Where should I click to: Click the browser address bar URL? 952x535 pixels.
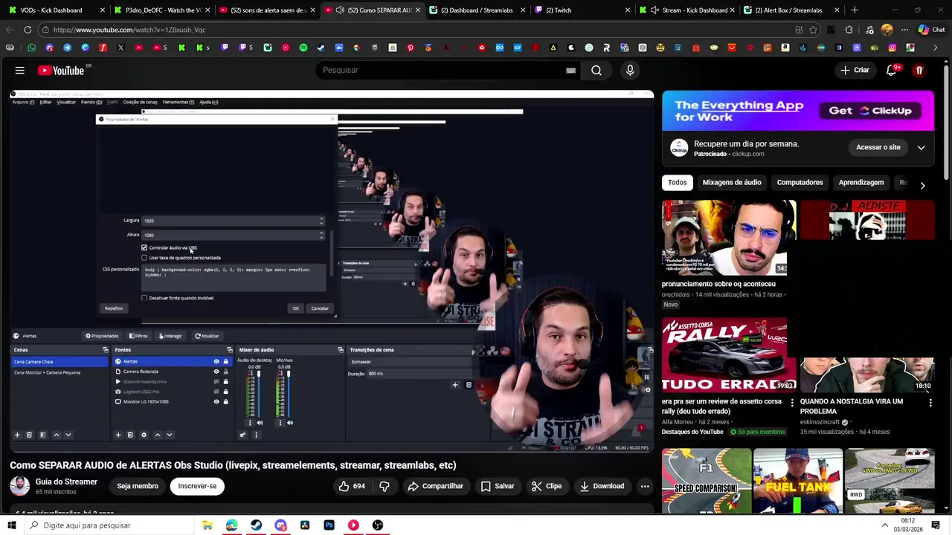pyautogui.click(x=129, y=30)
